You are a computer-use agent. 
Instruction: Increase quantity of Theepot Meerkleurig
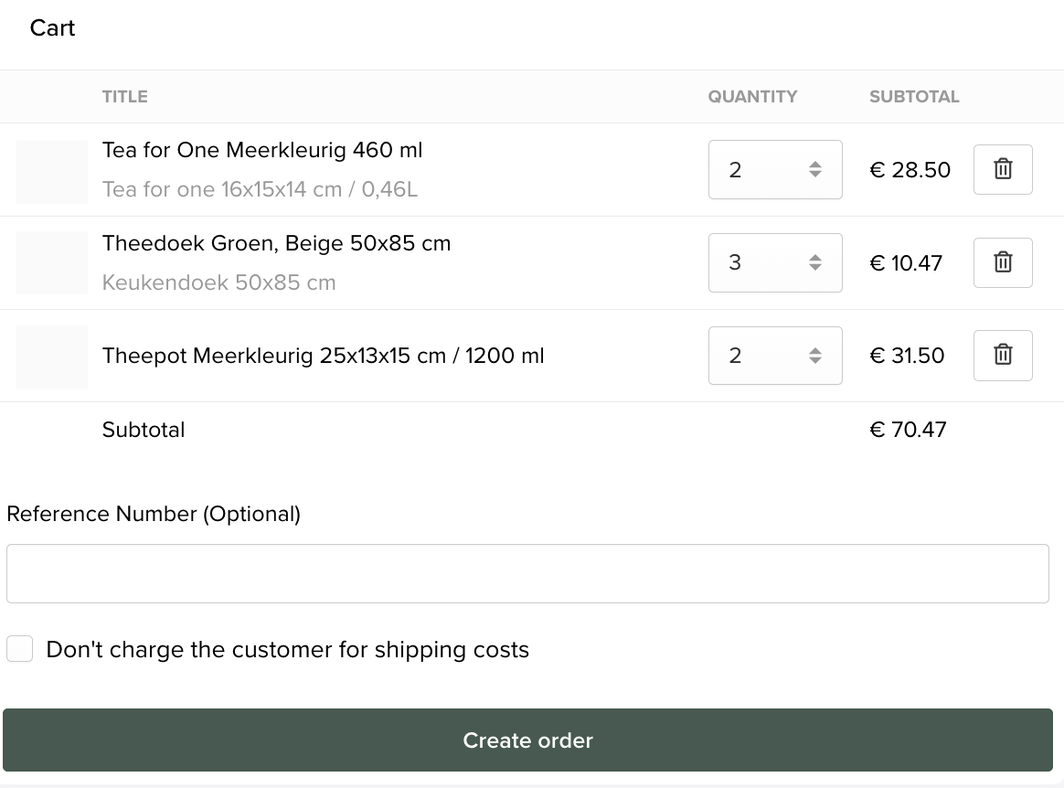[815, 350]
